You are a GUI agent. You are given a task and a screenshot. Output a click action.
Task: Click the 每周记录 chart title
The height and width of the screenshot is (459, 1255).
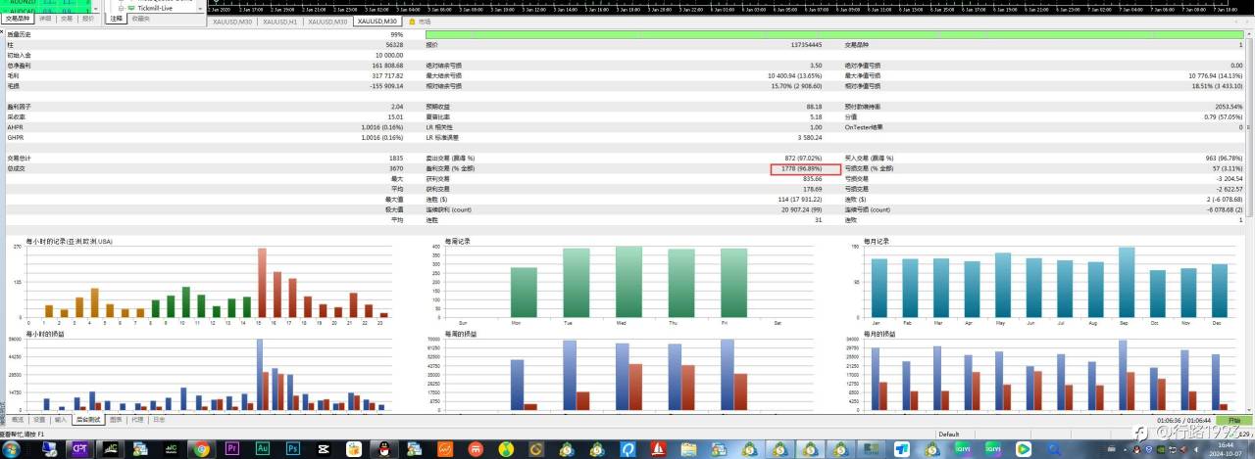pyautogui.click(x=457, y=241)
